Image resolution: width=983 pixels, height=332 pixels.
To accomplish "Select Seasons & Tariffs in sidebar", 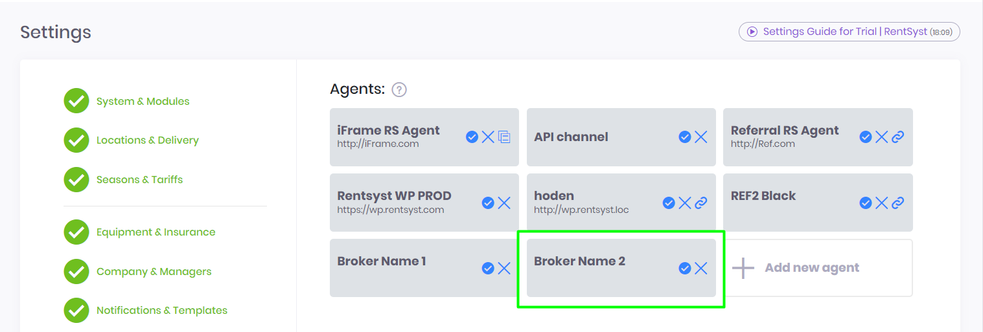I will tap(139, 180).
